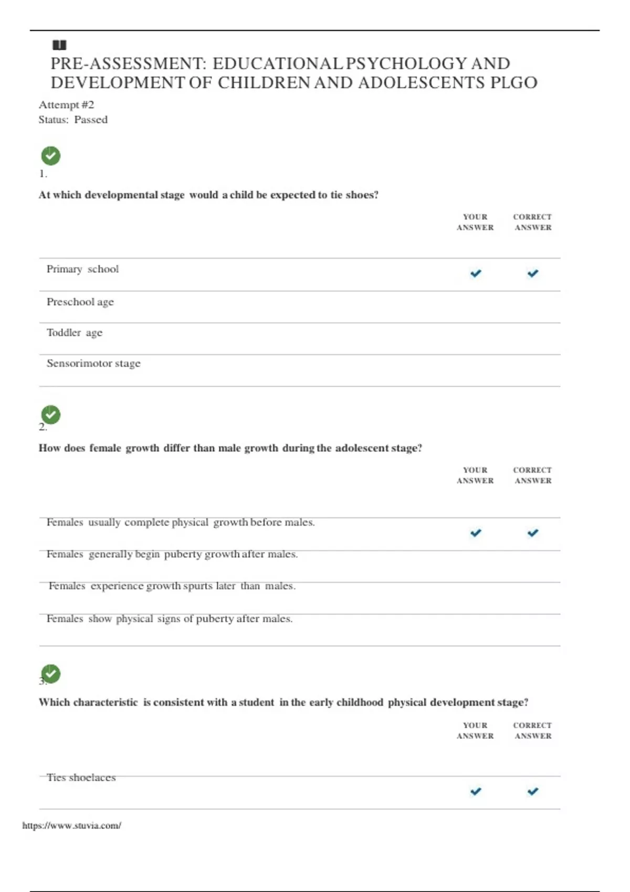Select 'Females show physical signs of puberty after males'
This screenshot has width=630, height=892.
coord(170,619)
